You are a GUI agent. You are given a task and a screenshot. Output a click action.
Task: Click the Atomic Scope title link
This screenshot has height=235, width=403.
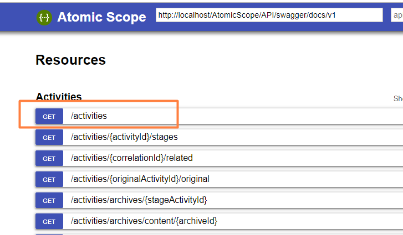[x=101, y=17]
